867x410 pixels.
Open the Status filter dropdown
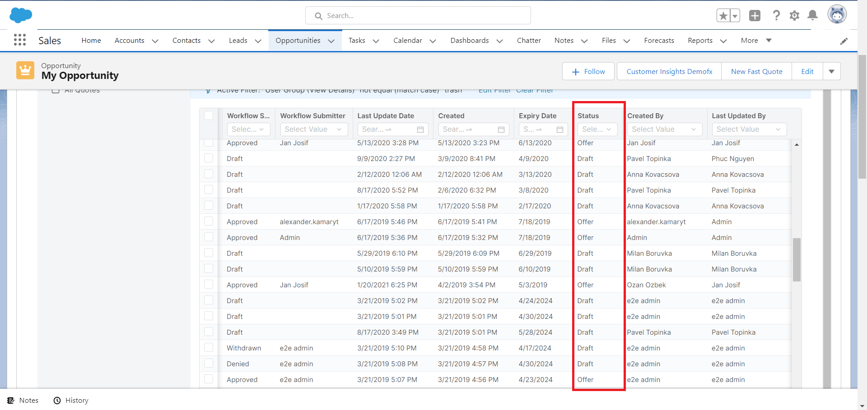[x=597, y=129]
